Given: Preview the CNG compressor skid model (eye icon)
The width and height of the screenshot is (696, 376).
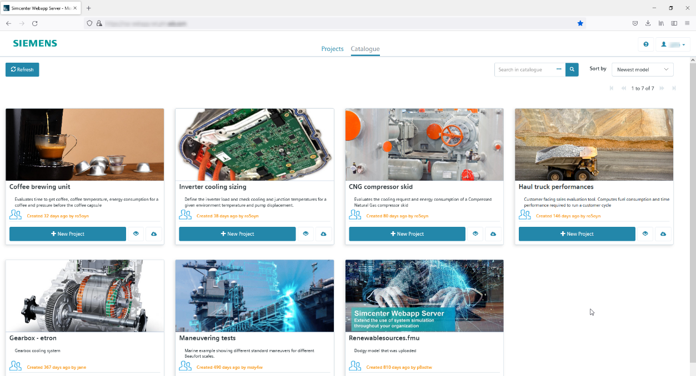Looking at the screenshot, I should 475,234.
